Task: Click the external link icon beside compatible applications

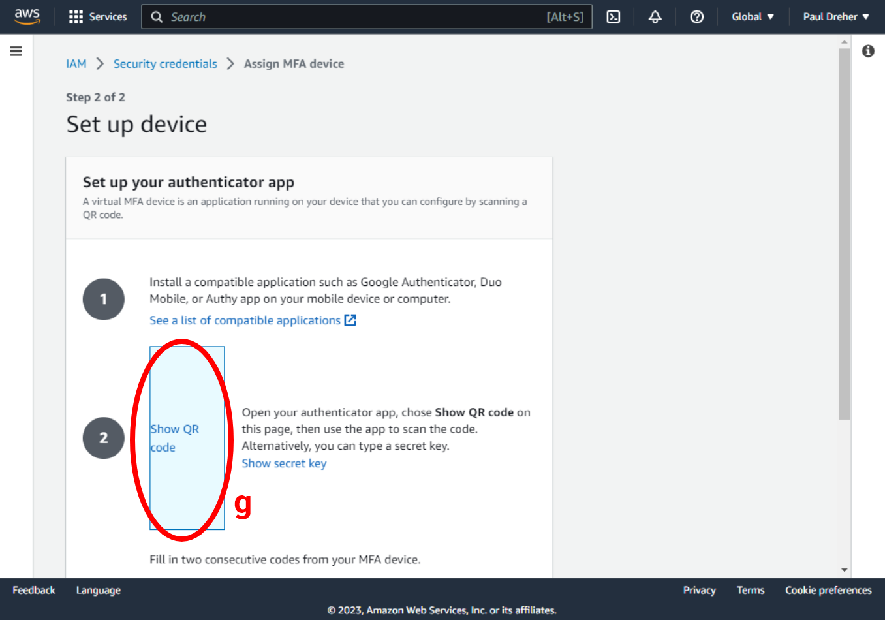Action: click(x=350, y=320)
